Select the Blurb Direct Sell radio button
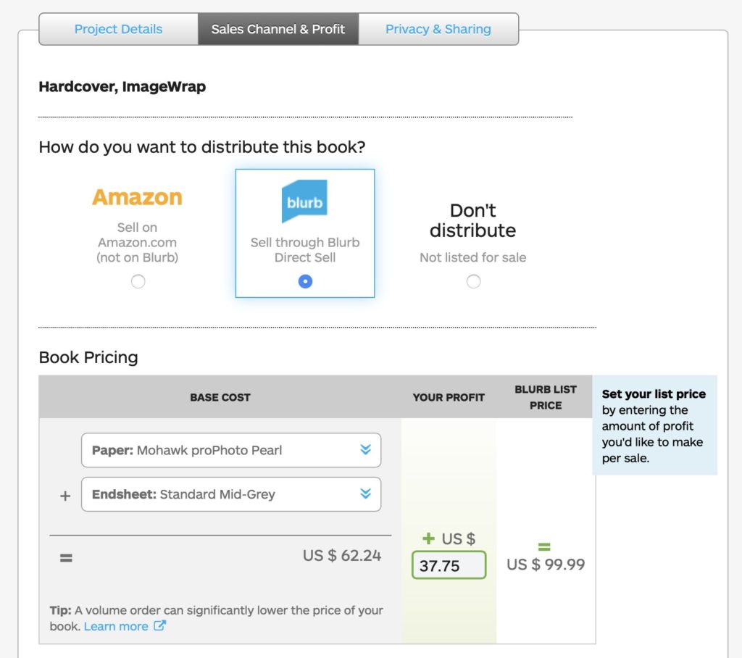 point(305,282)
